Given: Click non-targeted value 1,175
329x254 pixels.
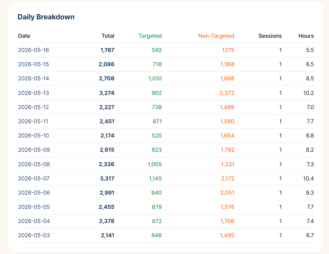Looking at the screenshot, I should point(228,50).
